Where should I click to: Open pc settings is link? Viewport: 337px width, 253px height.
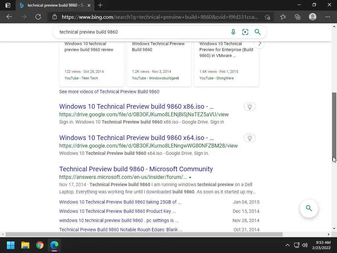118,220
